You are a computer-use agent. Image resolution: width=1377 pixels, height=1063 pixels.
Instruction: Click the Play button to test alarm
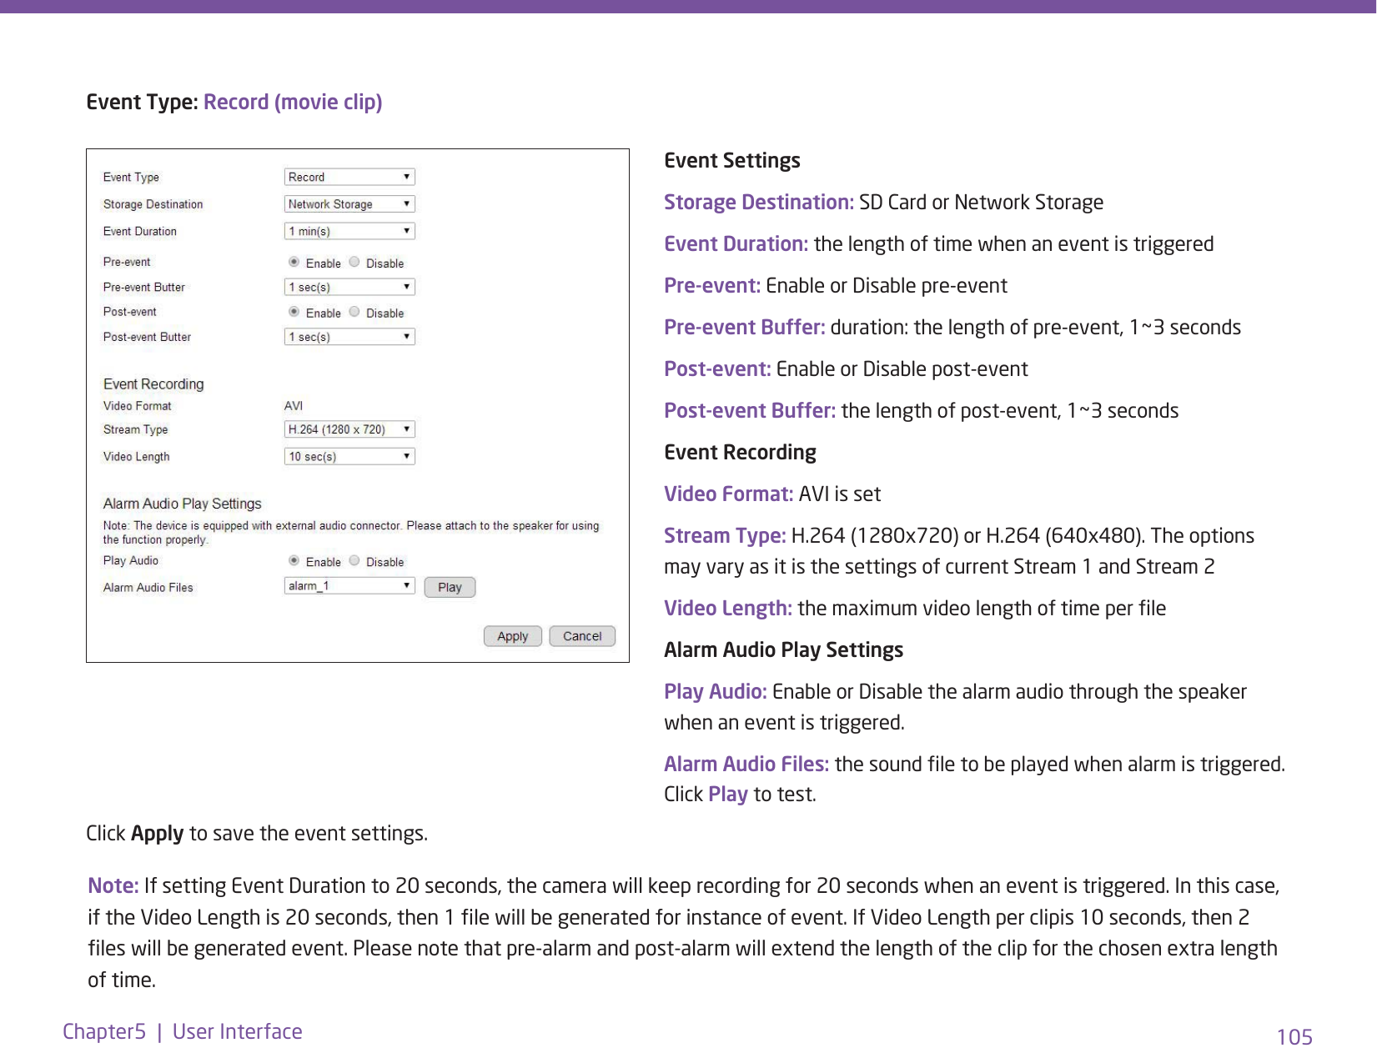coord(450,587)
